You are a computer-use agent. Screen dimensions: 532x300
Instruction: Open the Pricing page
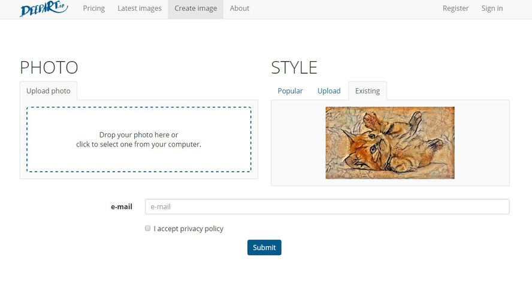(93, 8)
